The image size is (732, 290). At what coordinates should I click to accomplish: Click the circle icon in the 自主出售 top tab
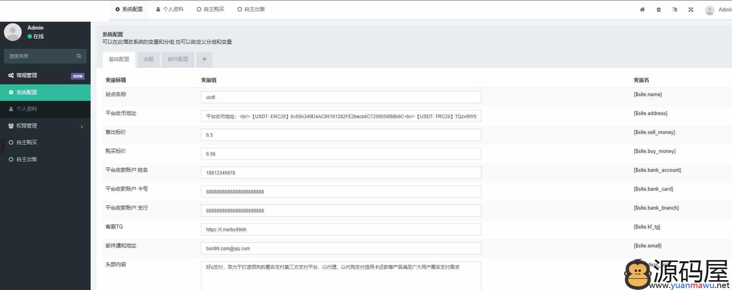[240, 9]
